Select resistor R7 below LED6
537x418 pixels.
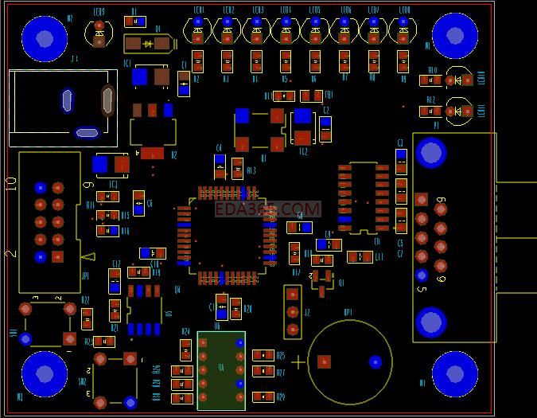pos(344,61)
